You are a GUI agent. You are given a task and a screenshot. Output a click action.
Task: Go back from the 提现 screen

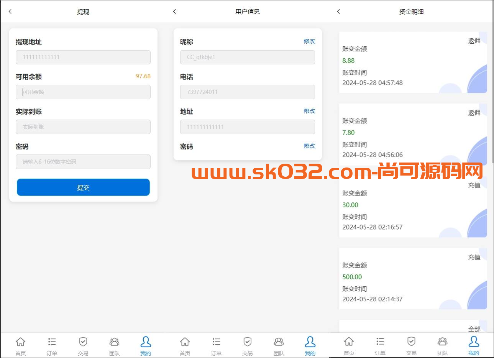click(10, 11)
